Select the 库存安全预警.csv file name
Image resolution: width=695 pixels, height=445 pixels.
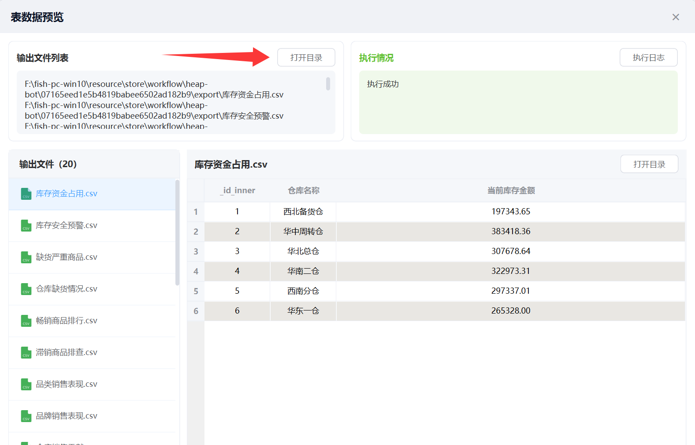pos(67,225)
